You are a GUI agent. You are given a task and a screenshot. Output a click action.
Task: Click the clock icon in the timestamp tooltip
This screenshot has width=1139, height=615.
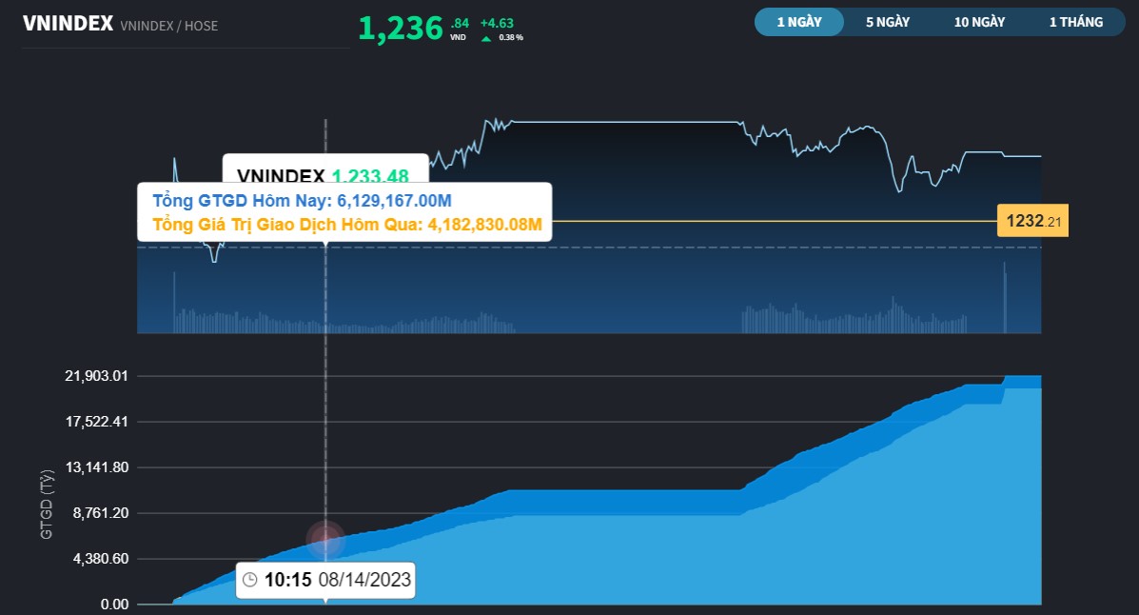(x=249, y=580)
